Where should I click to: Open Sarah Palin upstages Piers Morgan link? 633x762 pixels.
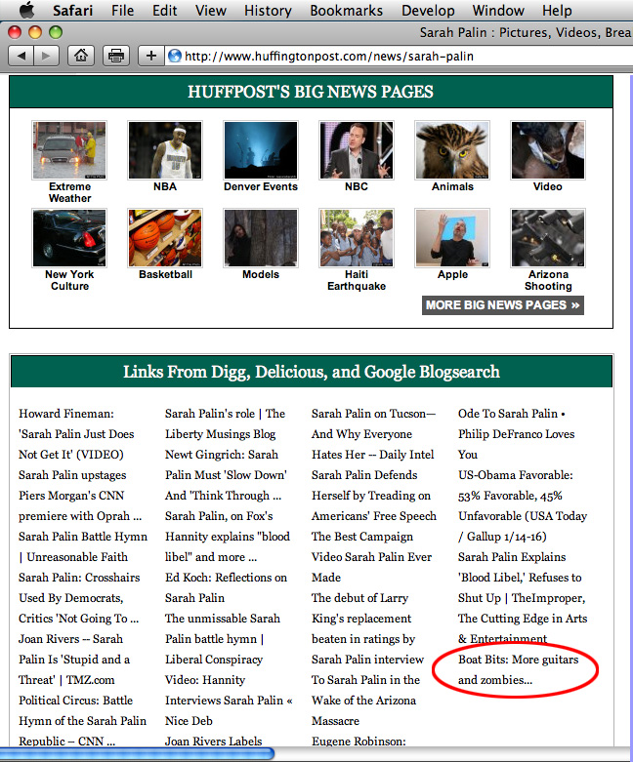click(80, 496)
